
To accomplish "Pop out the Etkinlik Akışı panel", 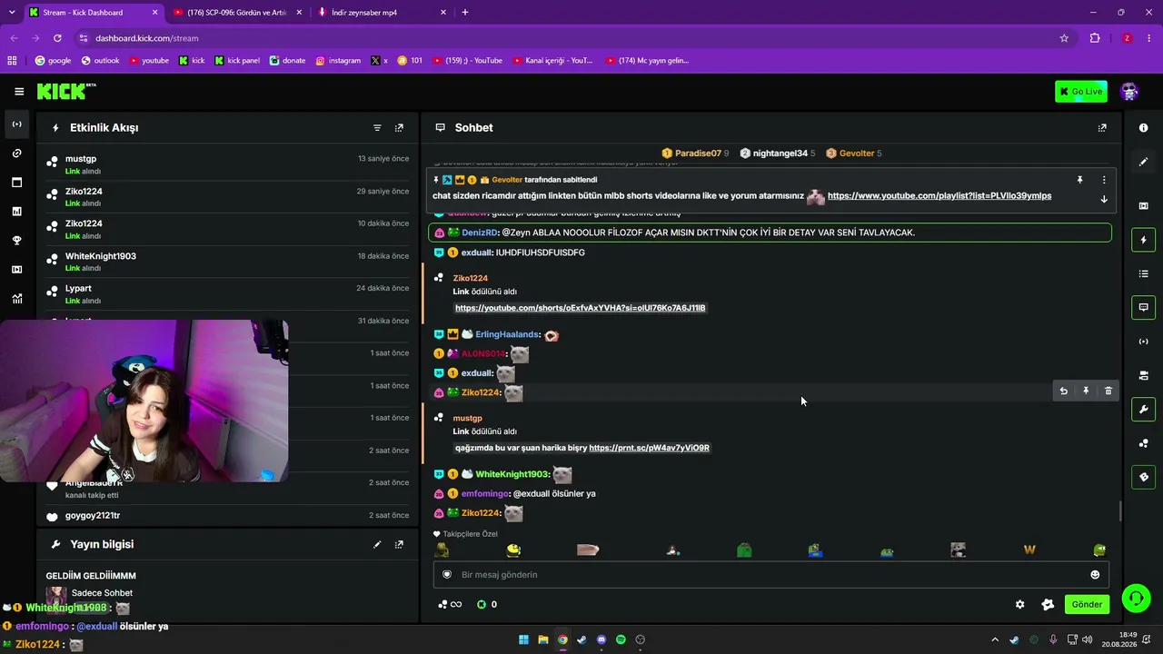I will pyautogui.click(x=399, y=128).
